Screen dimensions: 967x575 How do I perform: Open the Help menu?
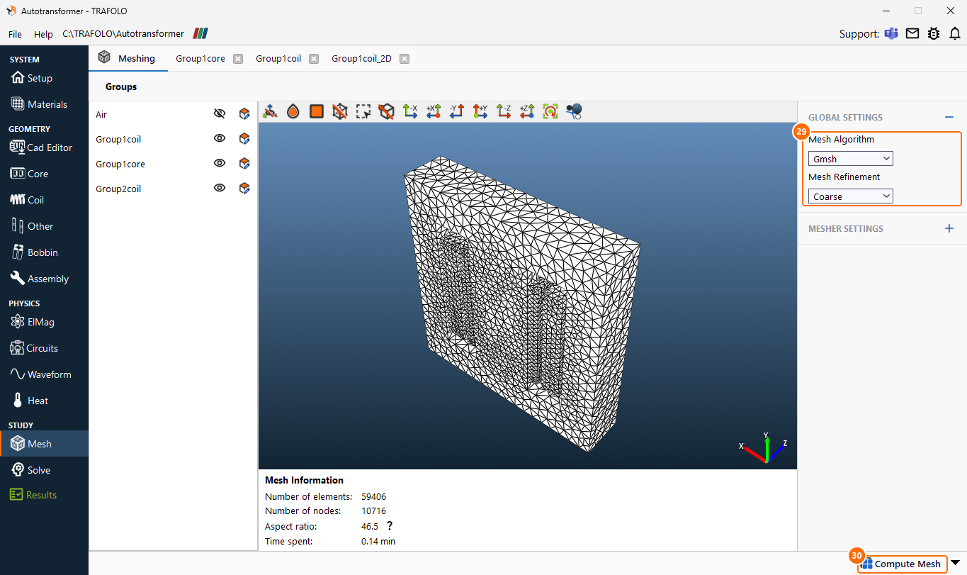43,34
